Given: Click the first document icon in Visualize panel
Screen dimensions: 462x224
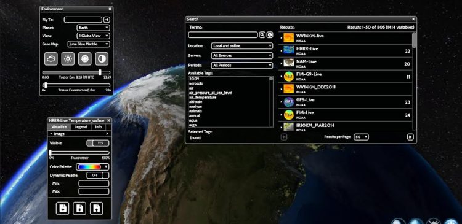Looking at the screenshot, I should coord(62,209).
